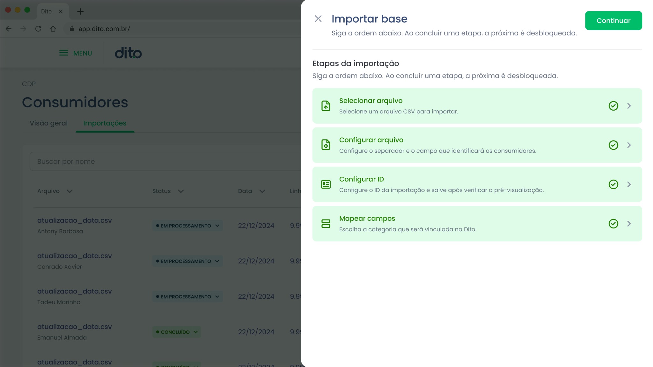Click the 22/12/2024 date in Antony Barbosa row
This screenshot has width=653, height=367.
click(256, 226)
